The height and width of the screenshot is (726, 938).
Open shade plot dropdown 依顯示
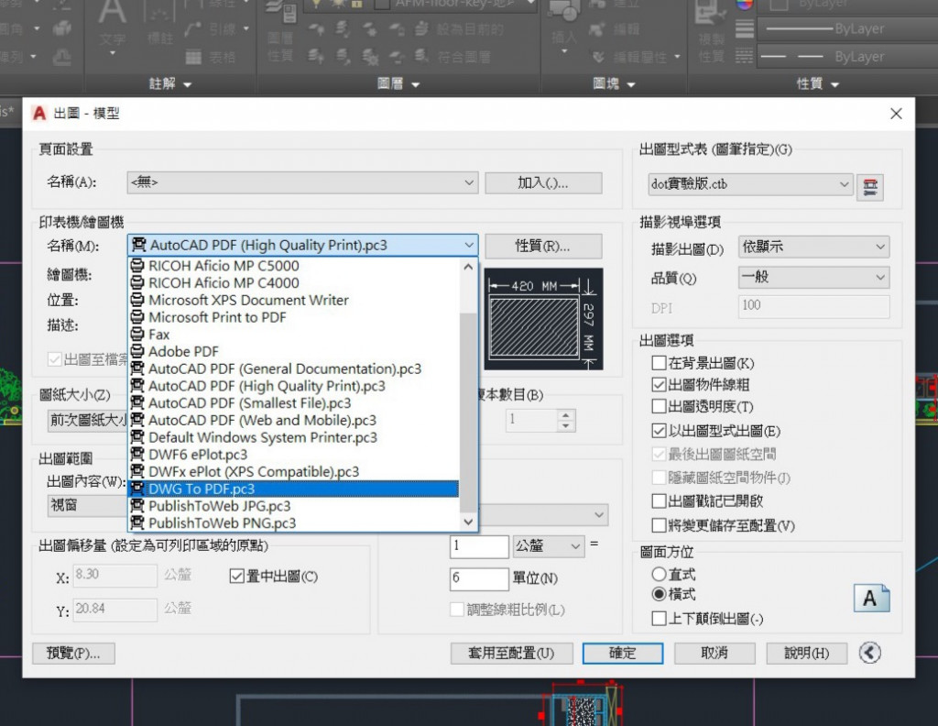coord(813,247)
